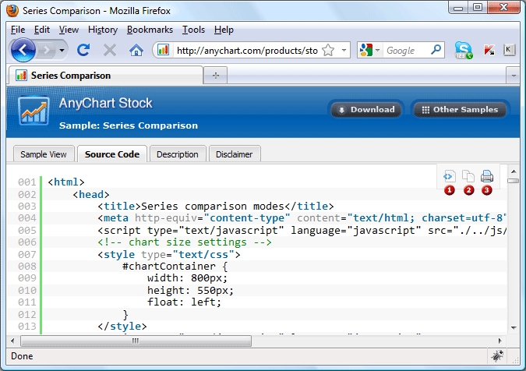Go to home page via house icon
The image size is (526, 371).
click(136, 50)
